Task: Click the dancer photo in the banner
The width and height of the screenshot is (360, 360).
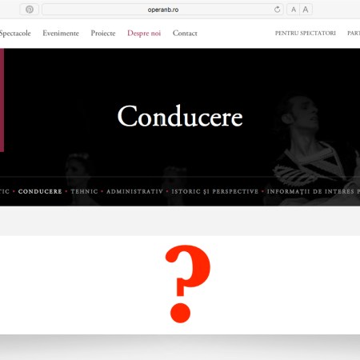Action: coord(314,148)
